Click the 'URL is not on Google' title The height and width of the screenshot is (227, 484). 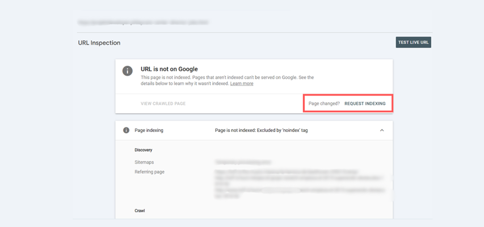[x=169, y=69]
